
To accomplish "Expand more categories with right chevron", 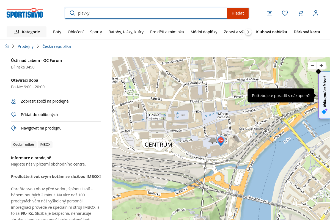I will click(248, 32).
